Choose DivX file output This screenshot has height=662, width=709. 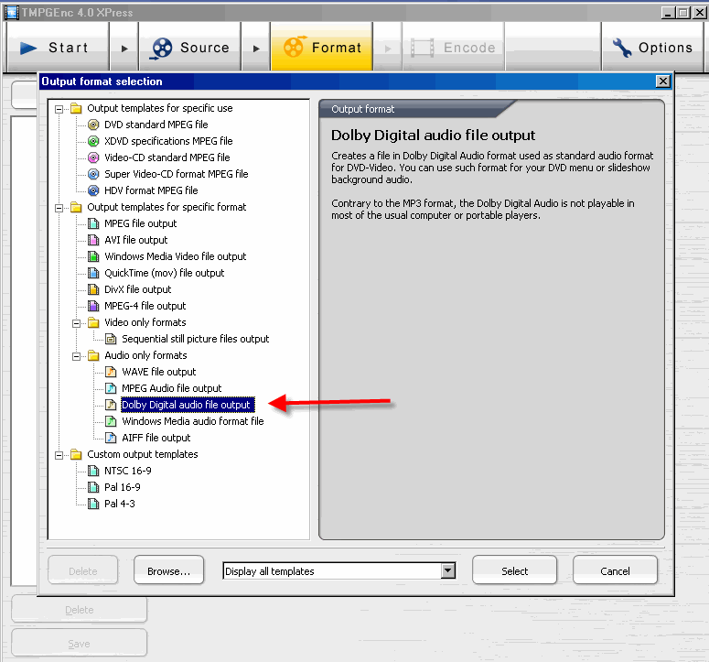[x=137, y=289]
